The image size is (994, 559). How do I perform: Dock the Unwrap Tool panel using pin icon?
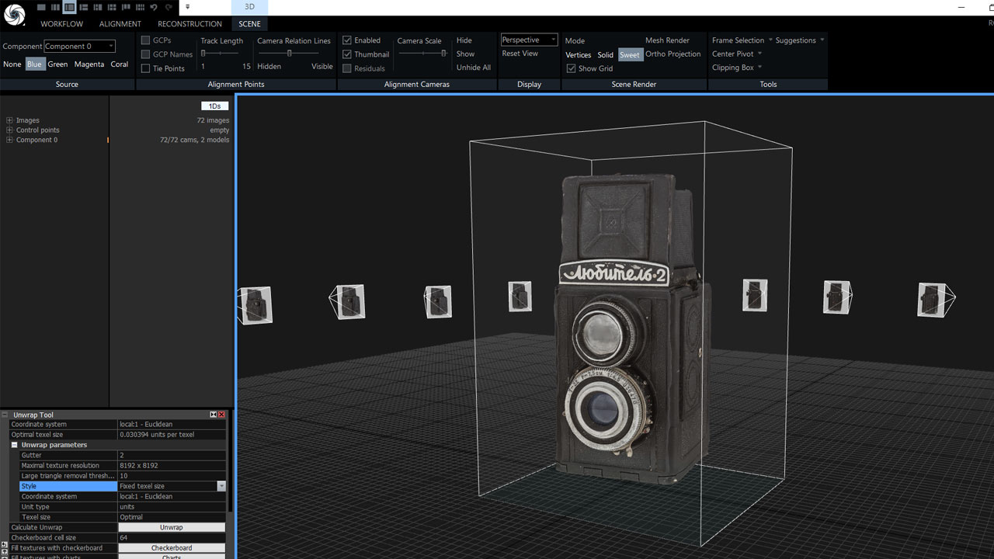(214, 415)
